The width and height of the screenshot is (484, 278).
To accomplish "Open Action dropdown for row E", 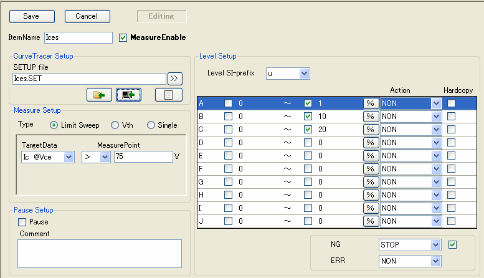I will pyautogui.click(x=436, y=156).
